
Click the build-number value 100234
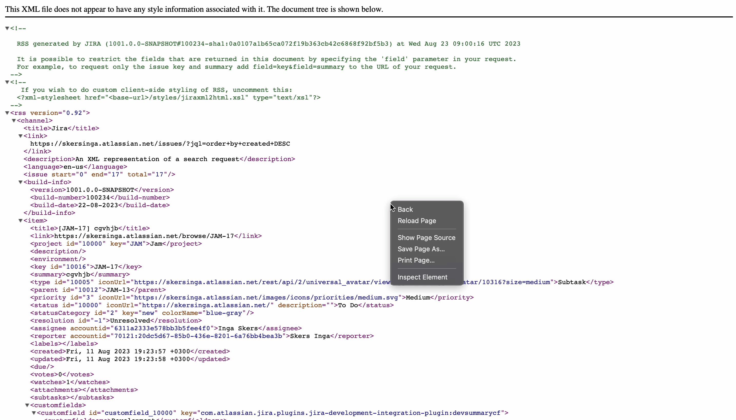click(98, 198)
